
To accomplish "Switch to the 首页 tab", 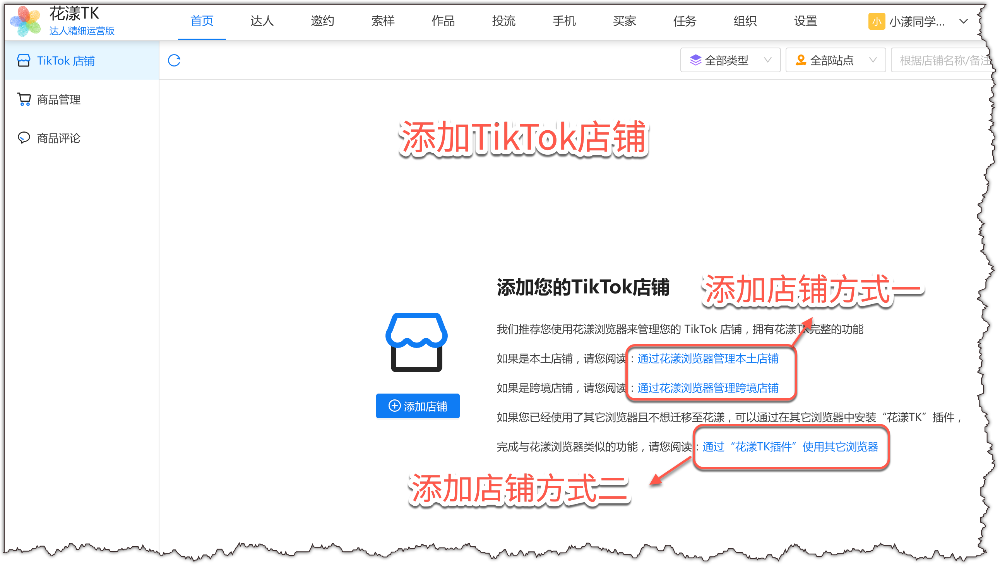I will click(202, 21).
